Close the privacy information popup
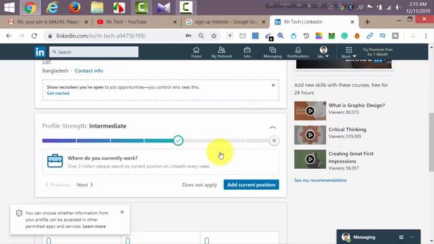Screen dimensions: 434x244 (122, 212)
